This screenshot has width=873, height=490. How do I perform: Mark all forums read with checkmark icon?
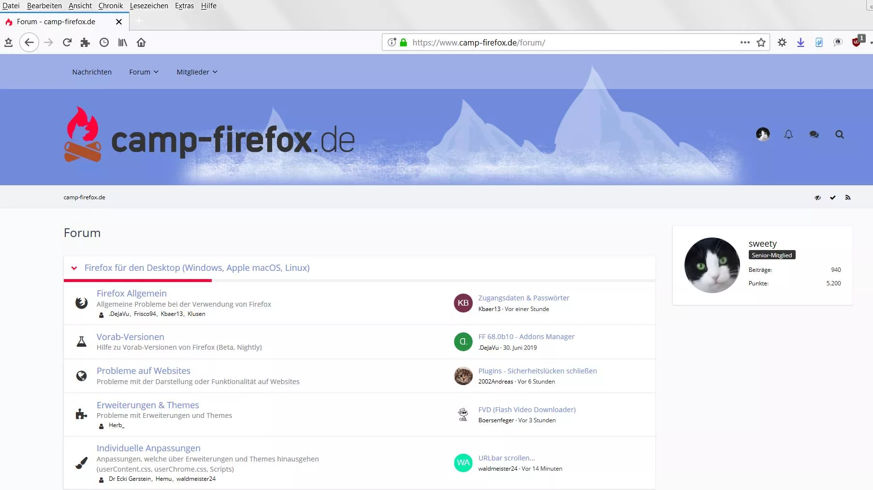pyautogui.click(x=833, y=197)
